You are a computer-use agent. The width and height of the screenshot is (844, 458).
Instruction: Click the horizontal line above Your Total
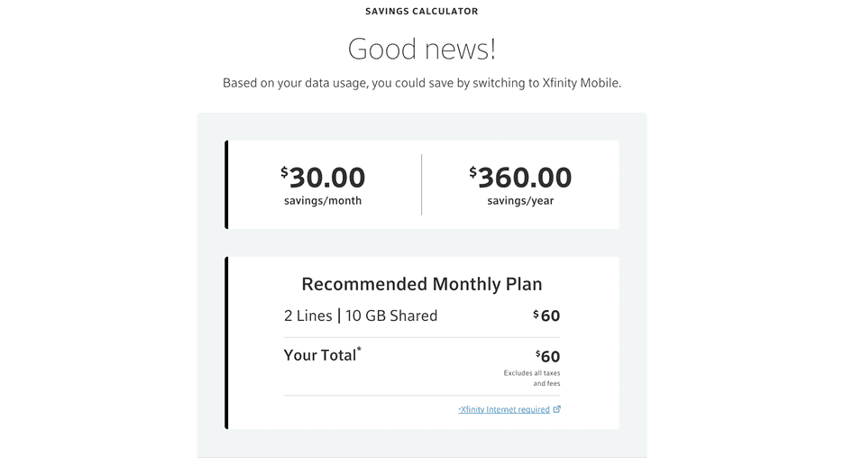click(x=421, y=337)
